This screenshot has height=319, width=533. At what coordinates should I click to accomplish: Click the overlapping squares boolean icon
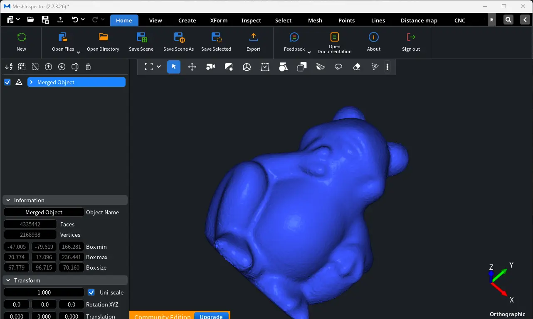[302, 67]
